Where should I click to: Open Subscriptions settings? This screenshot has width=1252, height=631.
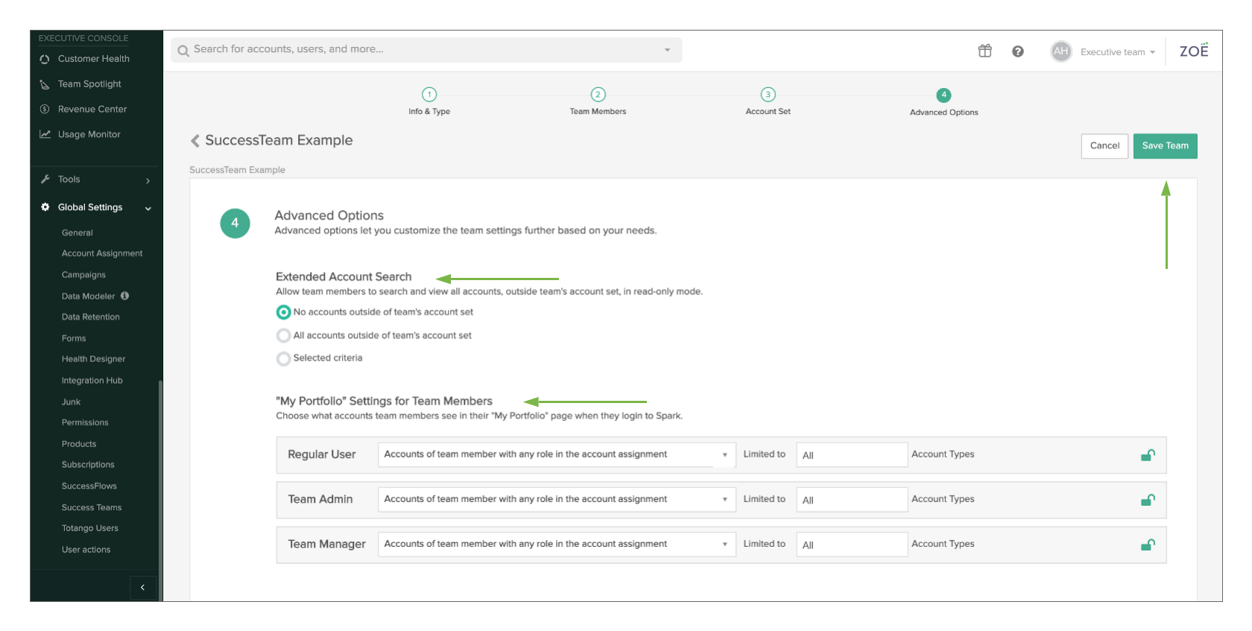tap(88, 465)
